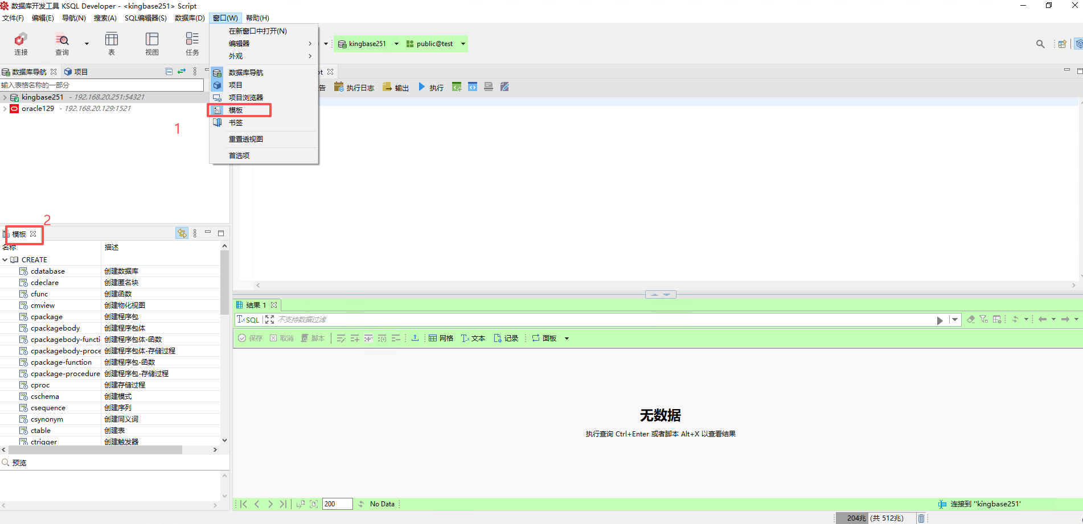Viewport: 1083px width, 524px height.
Task: Switch to the 项目 (Project) tab
Action: [x=76, y=72]
